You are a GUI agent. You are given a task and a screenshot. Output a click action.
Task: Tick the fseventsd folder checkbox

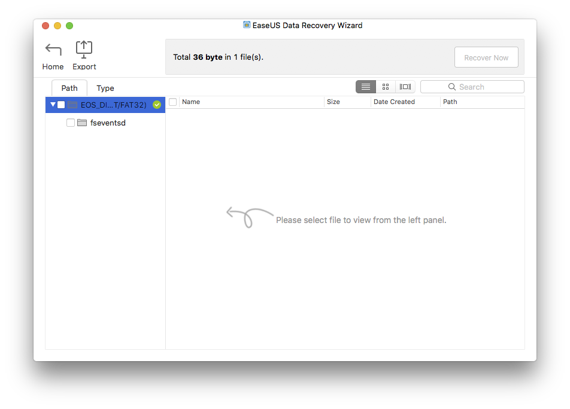tap(71, 123)
